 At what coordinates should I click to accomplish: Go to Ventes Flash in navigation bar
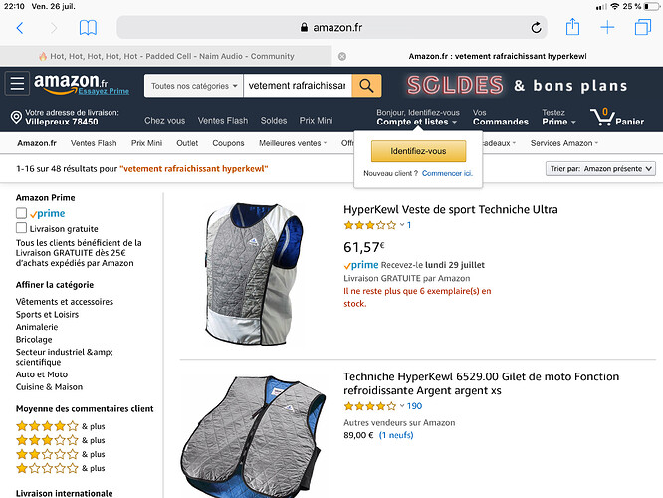point(223,121)
